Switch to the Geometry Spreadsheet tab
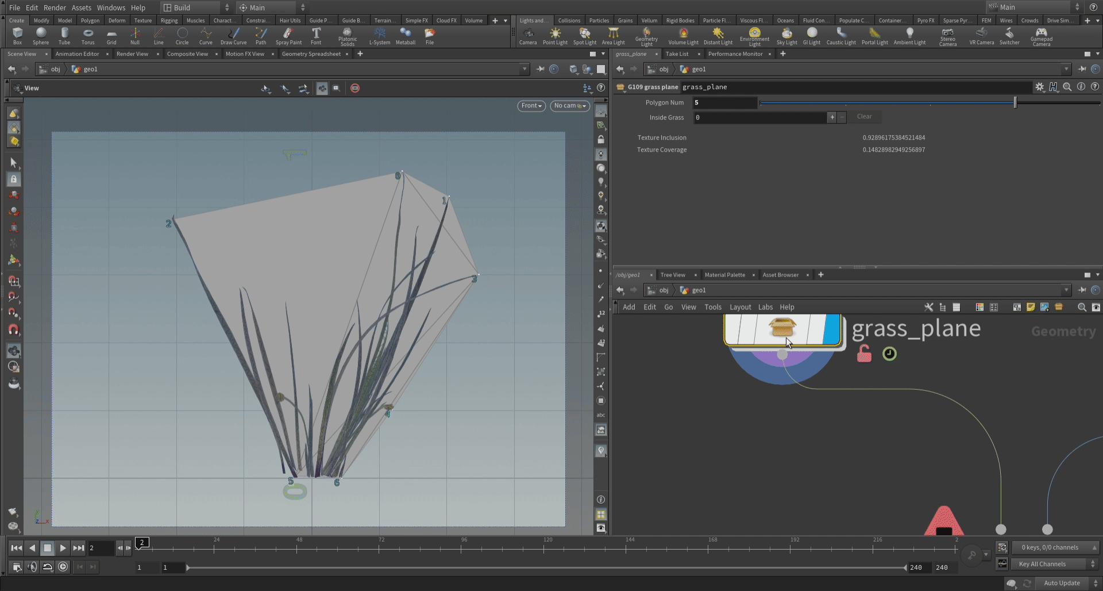The image size is (1103, 591). (311, 54)
